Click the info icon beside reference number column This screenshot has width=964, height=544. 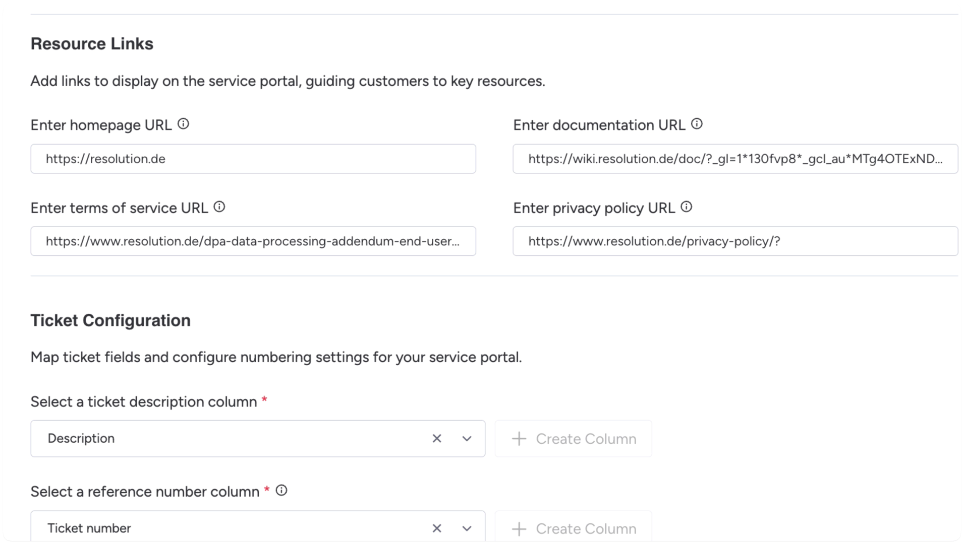click(282, 491)
